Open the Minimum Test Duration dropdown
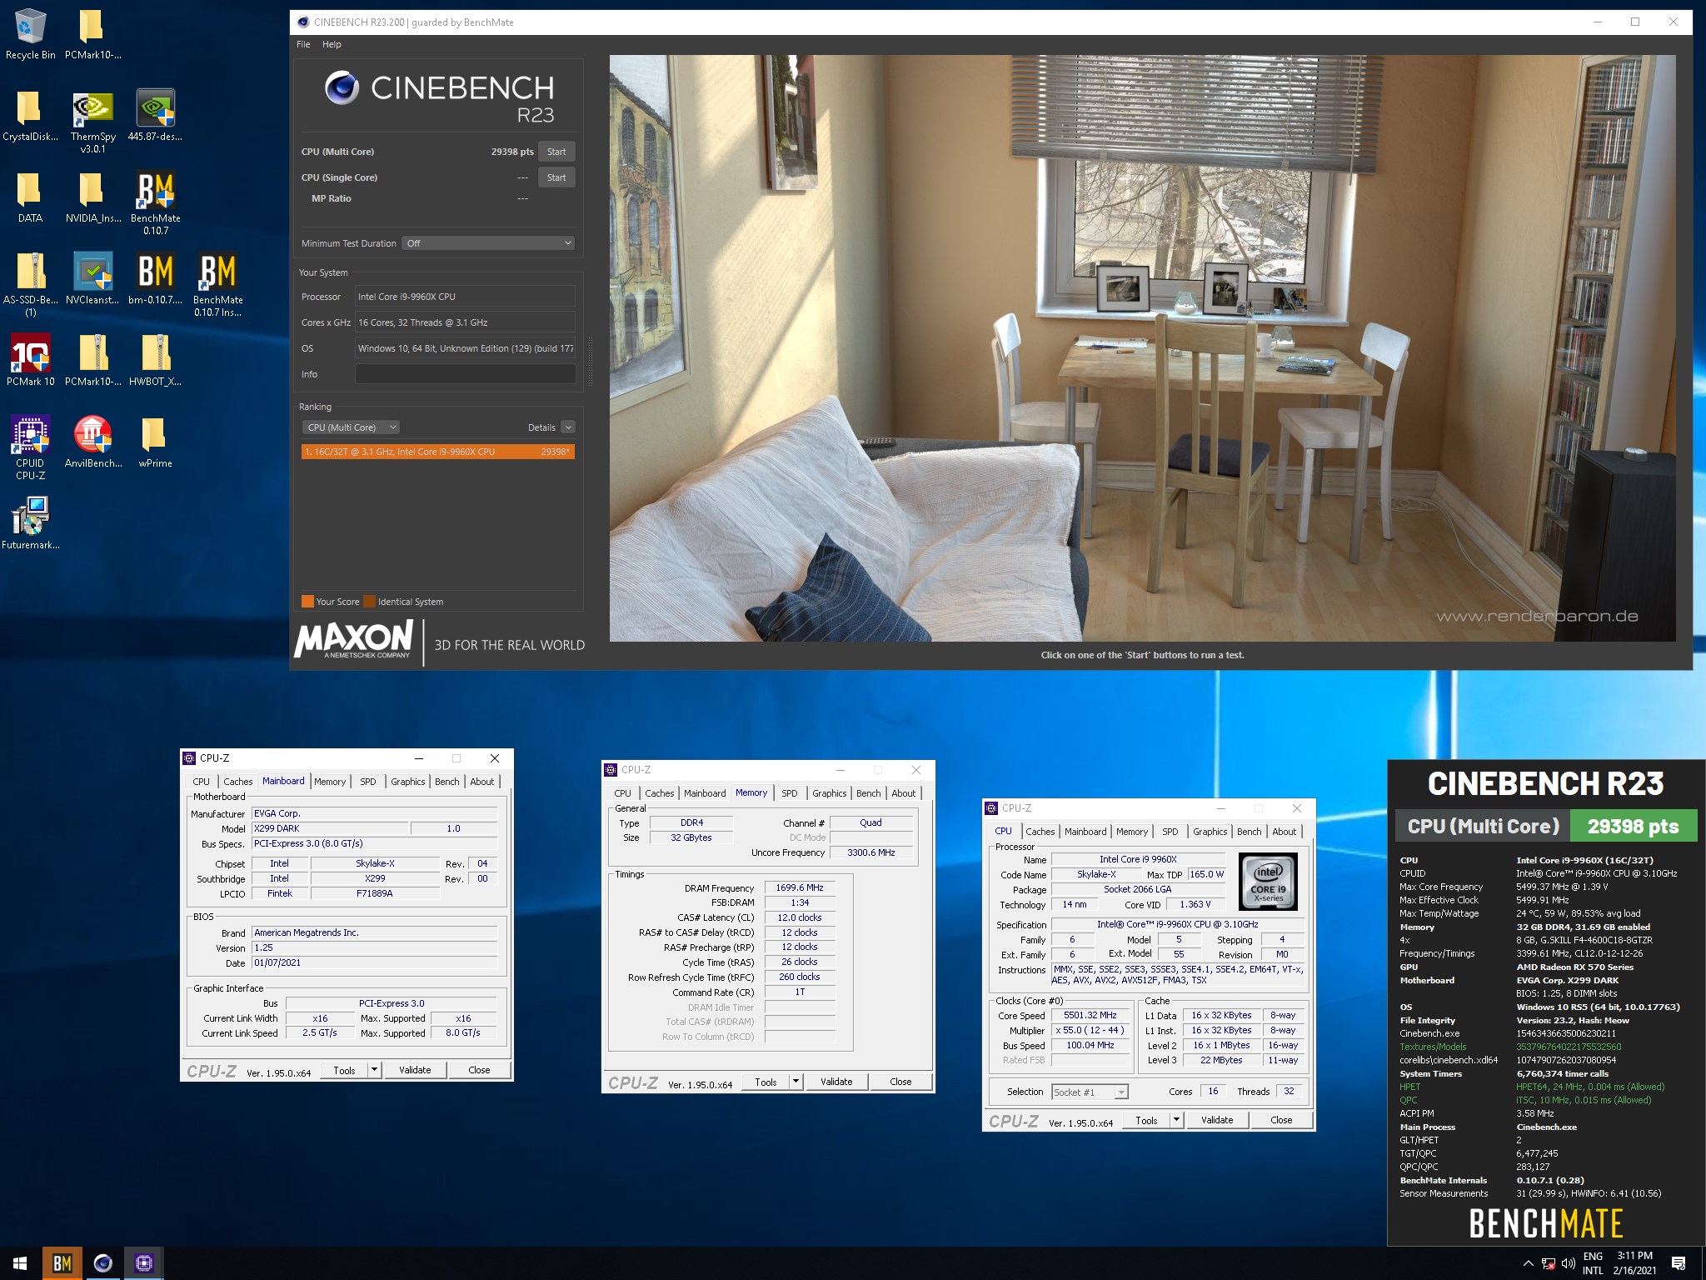The width and height of the screenshot is (1706, 1280). 488,243
